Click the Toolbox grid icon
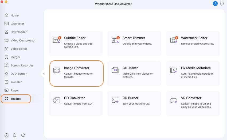The height and width of the screenshot is (140, 227). point(6,99)
